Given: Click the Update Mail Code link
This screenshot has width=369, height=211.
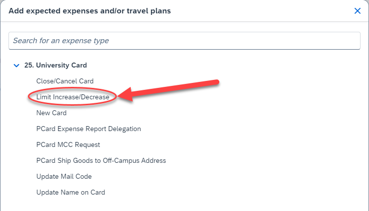Looking at the screenshot, I should 64,176.
